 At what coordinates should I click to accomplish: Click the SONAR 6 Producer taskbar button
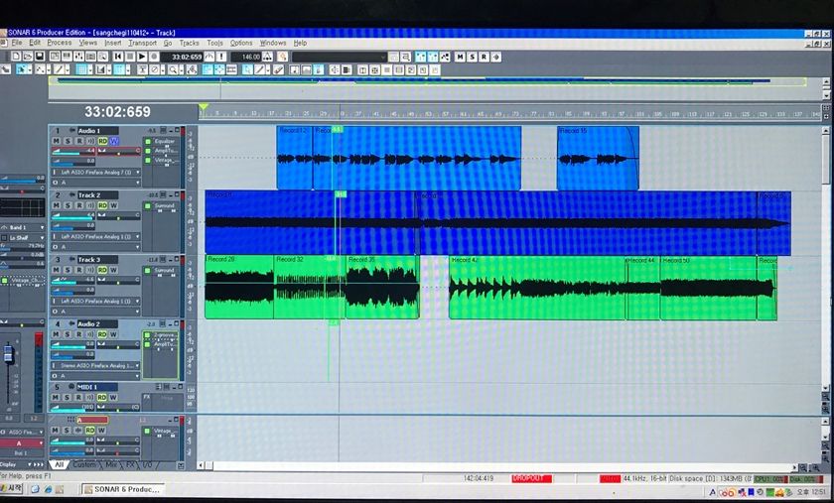(x=123, y=489)
